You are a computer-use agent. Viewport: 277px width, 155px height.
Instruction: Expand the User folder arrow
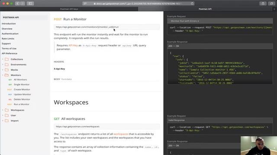tap(3, 115)
